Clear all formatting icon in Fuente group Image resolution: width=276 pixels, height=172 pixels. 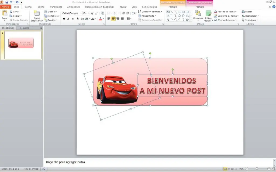[102, 13]
